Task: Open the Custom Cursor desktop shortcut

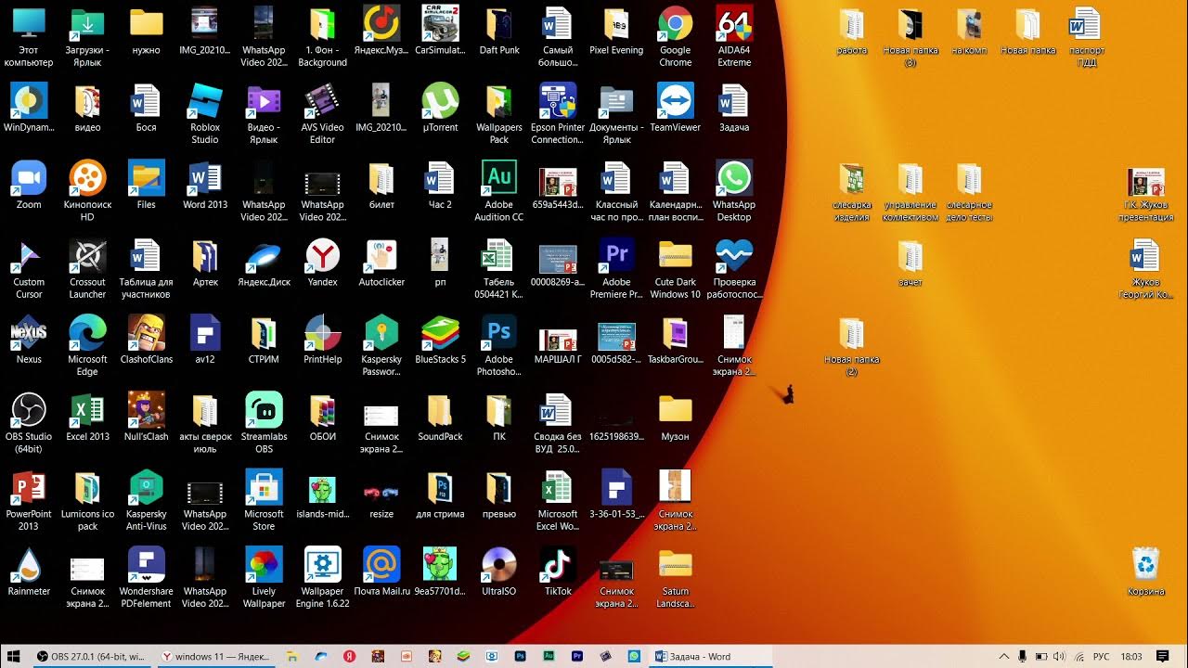Action: pyautogui.click(x=29, y=267)
